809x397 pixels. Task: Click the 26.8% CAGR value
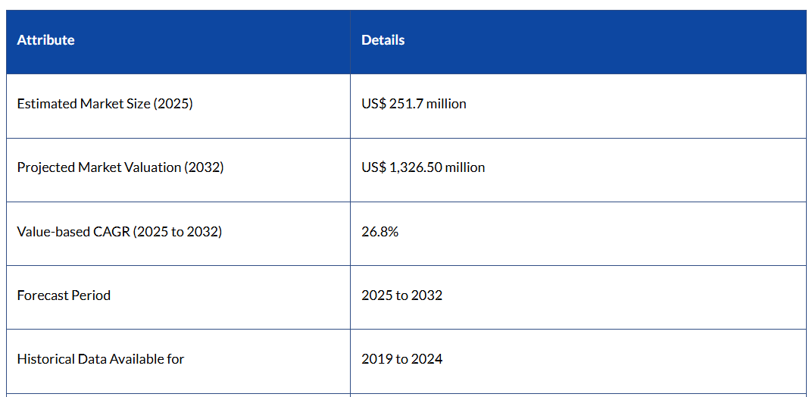[x=380, y=232]
